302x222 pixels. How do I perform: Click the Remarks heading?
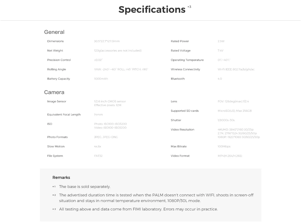[61, 178]
